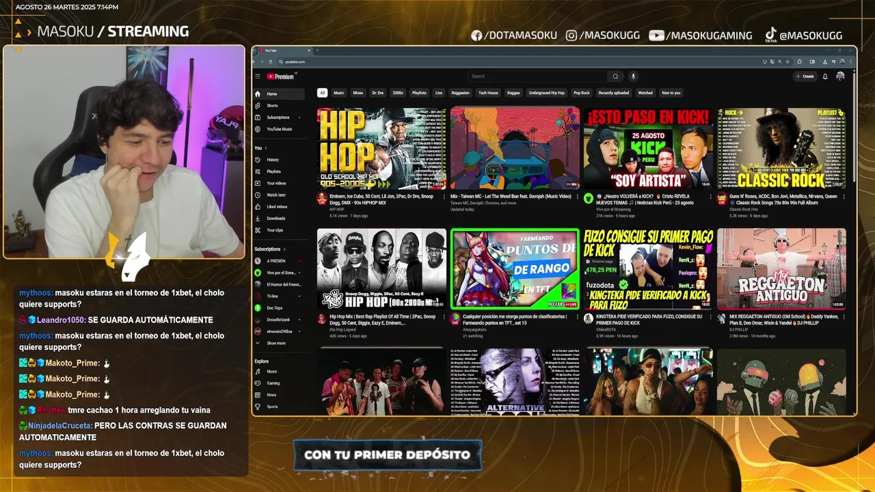Open A PRESIÓN subscription channel

279,261
